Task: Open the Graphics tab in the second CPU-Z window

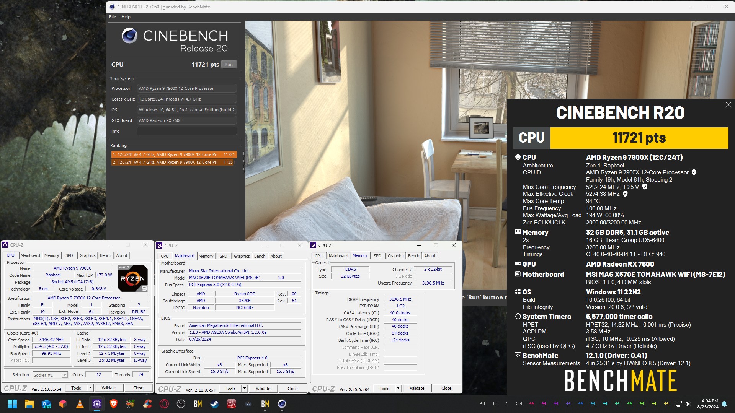Action: pos(242,256)
